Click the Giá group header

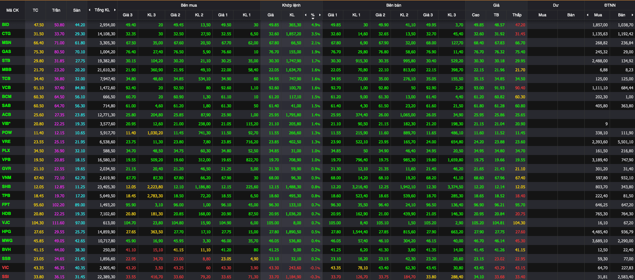click(496, 5)
